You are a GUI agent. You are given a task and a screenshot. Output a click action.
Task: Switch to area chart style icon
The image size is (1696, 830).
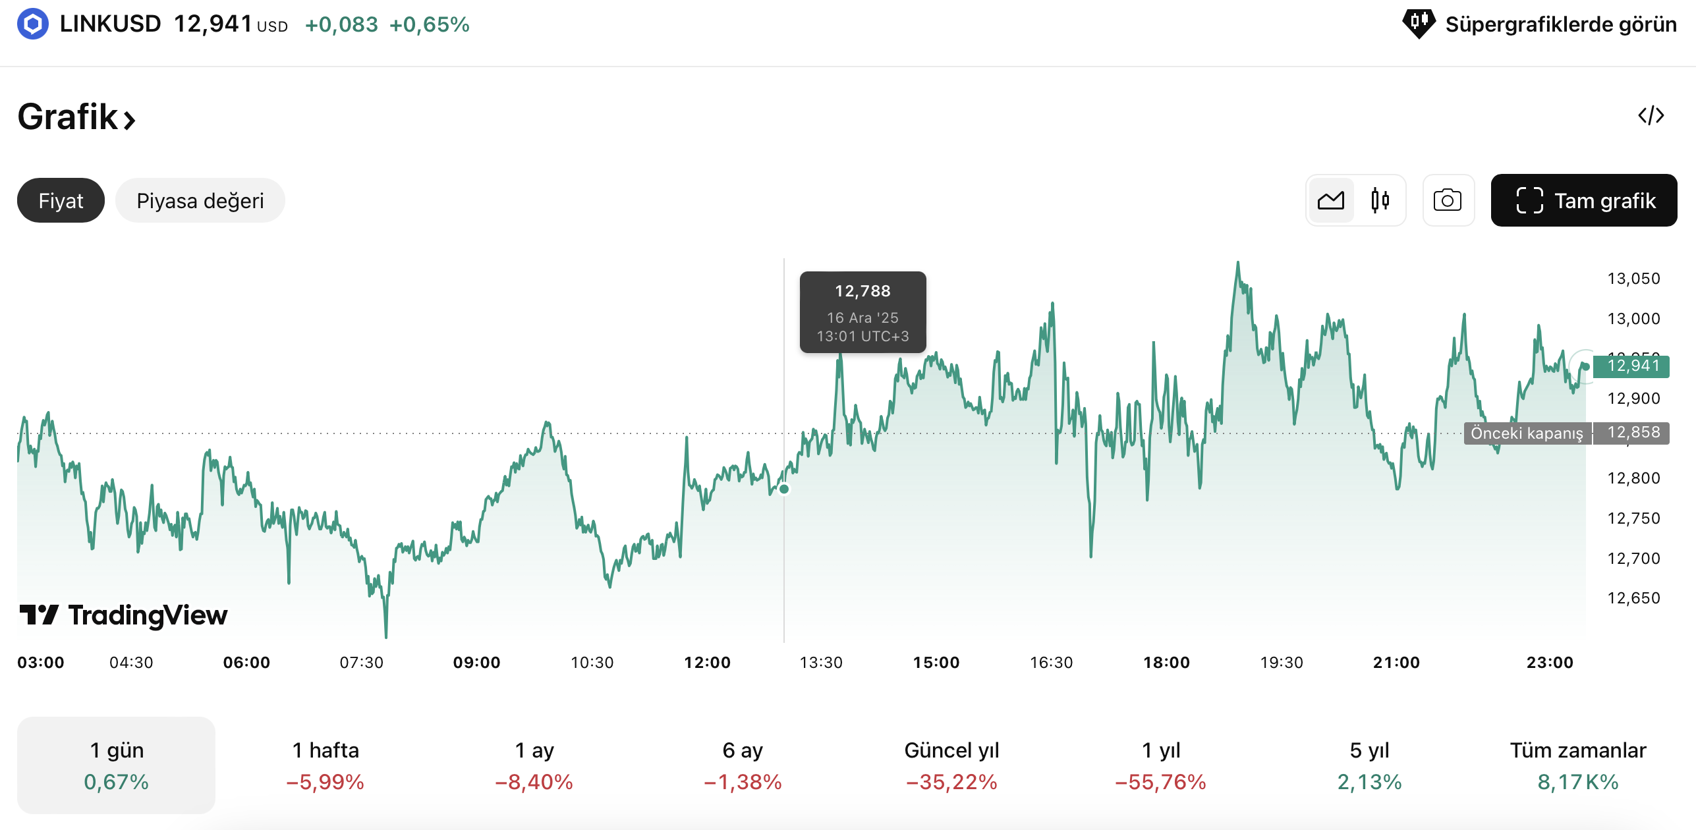coord(1331,200)
